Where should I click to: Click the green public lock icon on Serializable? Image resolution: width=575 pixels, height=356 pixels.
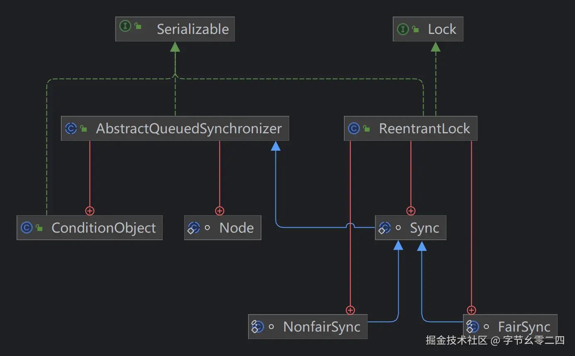click(138, 27)
